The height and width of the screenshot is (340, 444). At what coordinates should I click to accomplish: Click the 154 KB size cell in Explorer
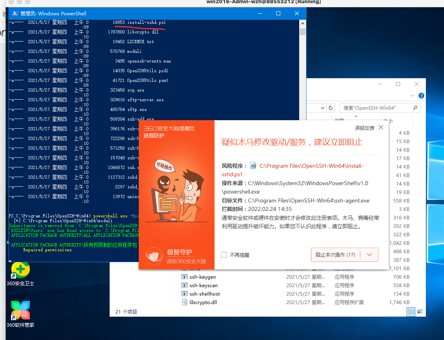coord(401,294)
